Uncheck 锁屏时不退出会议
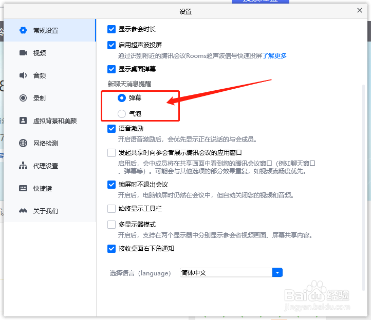 coord(112,185)
